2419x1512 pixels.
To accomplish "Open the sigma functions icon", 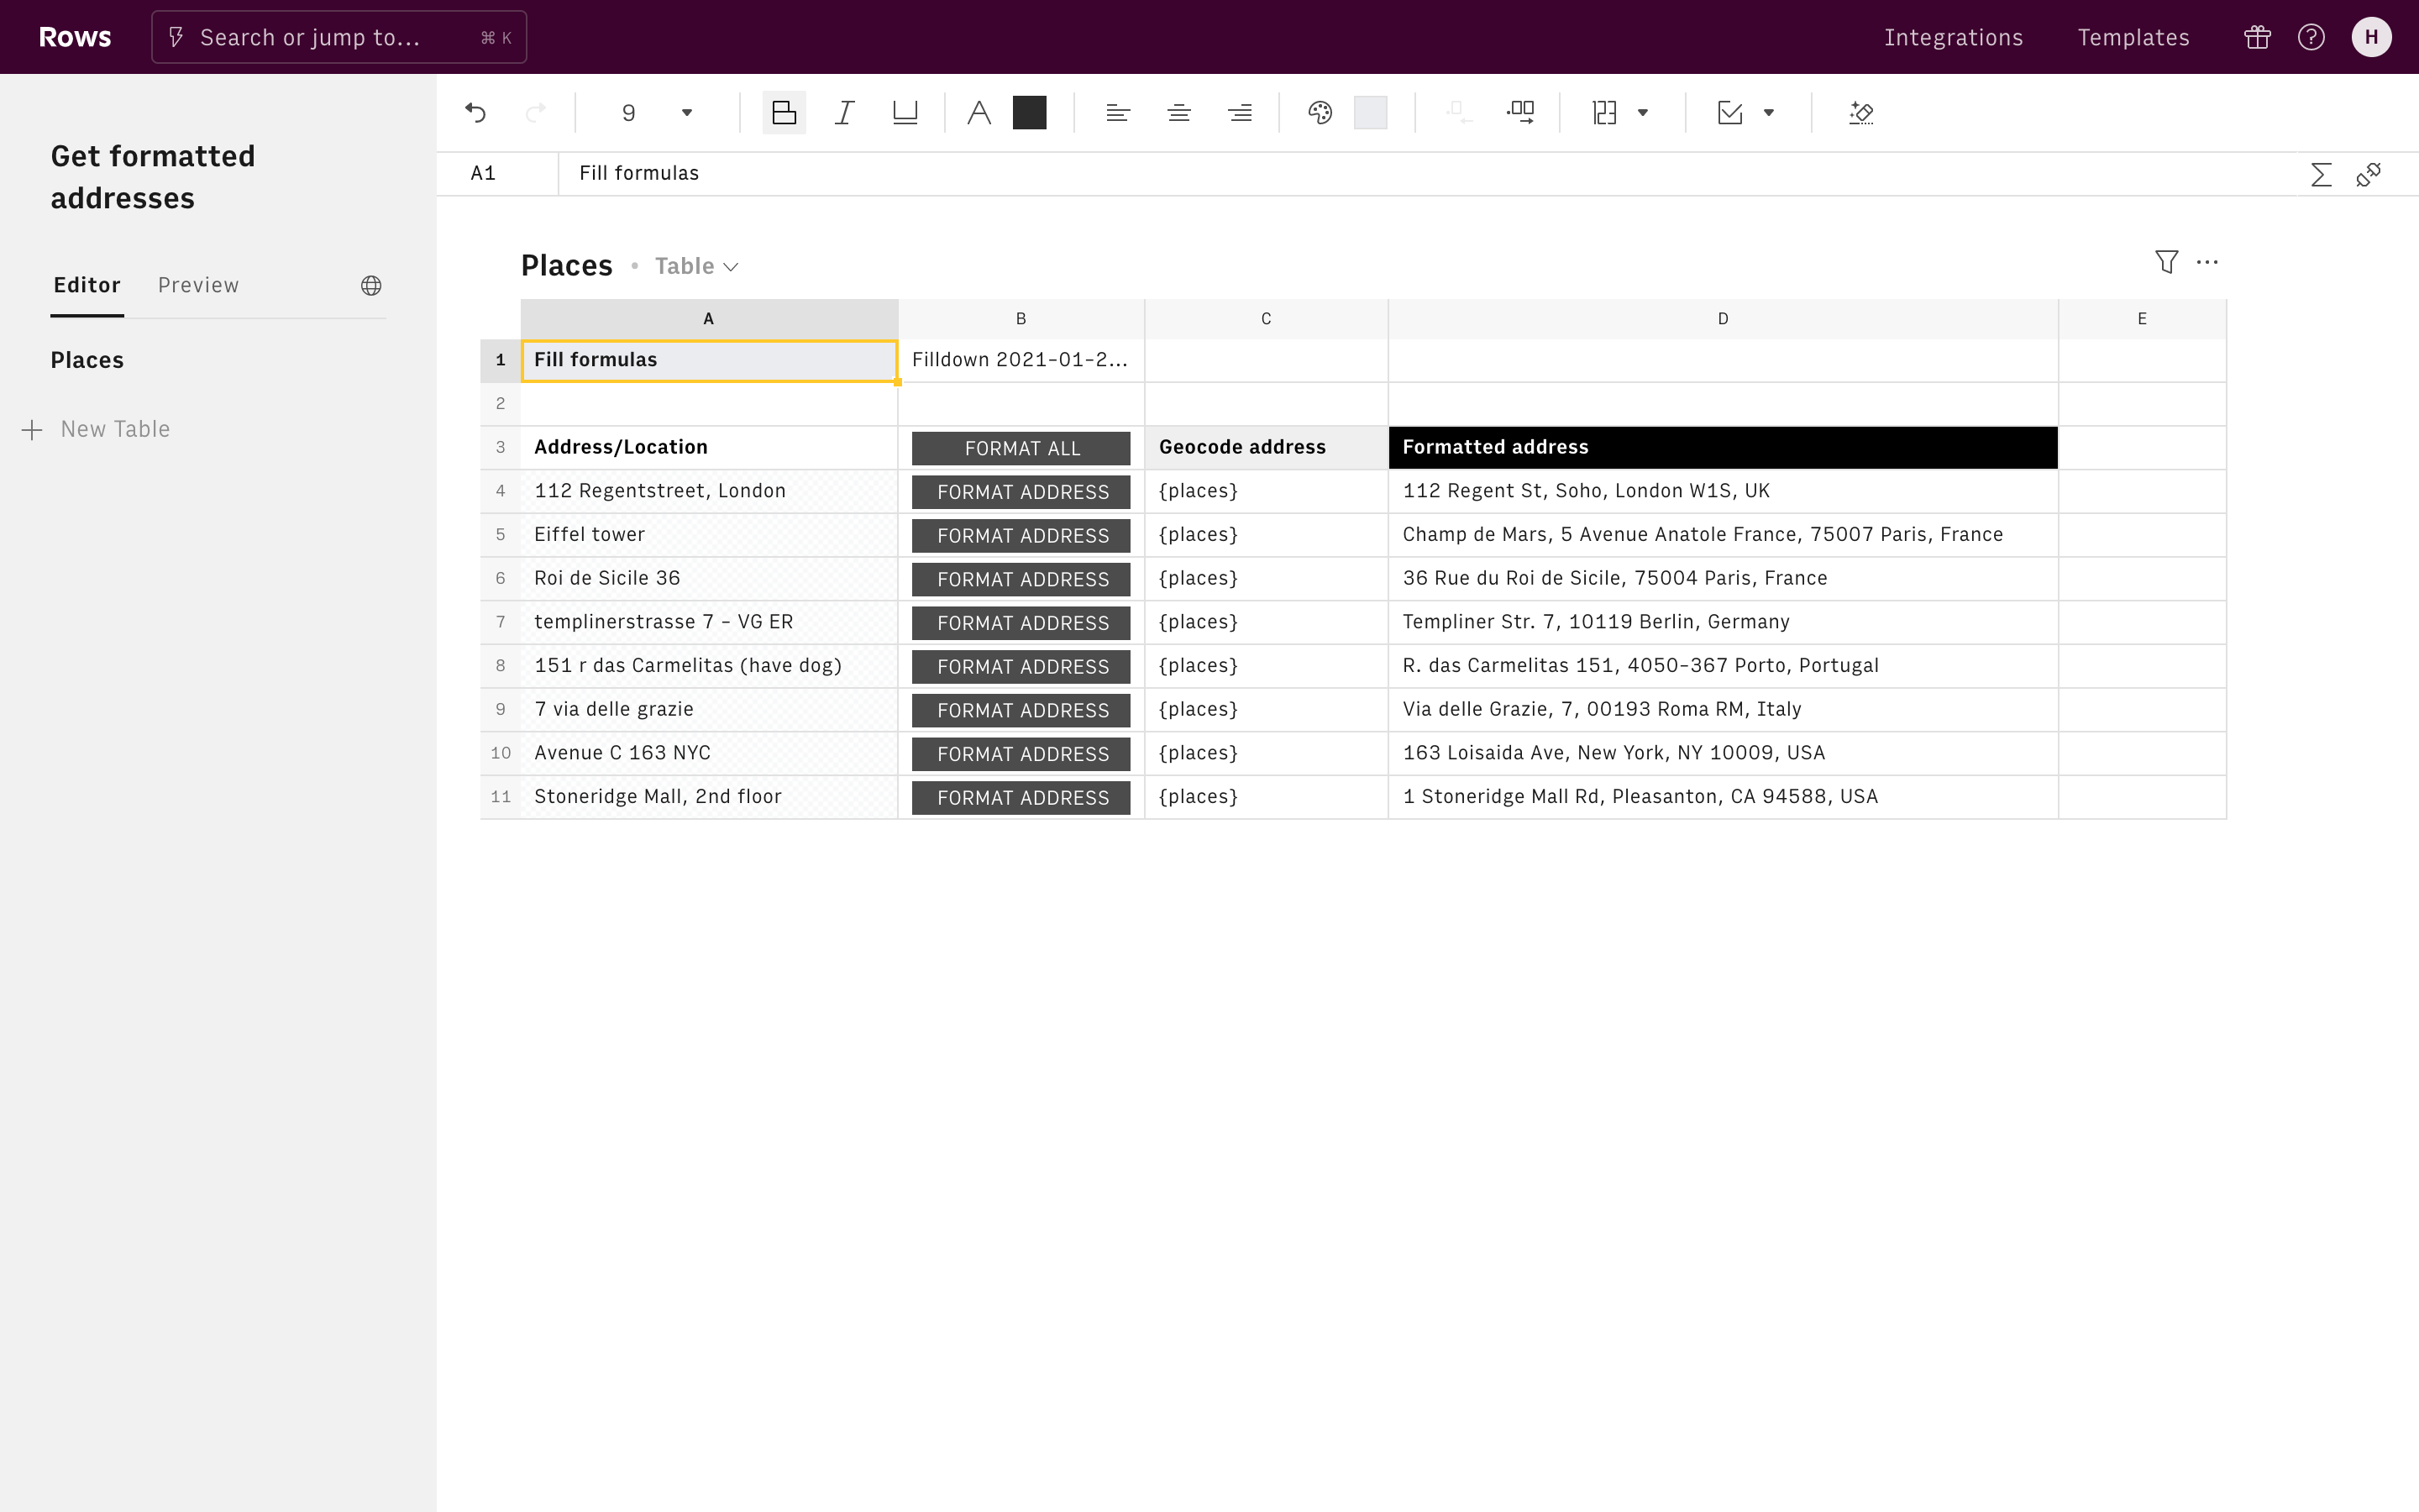I will click(x=2321, y=175).
